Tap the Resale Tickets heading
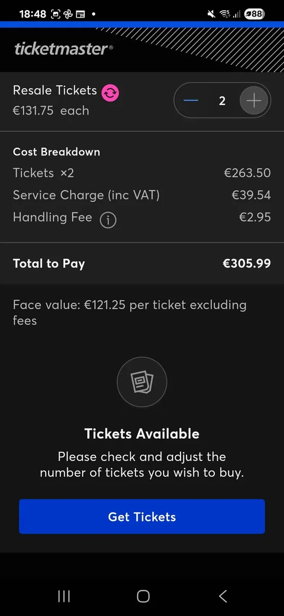This screenshot has width=284, height=616. 55,90
